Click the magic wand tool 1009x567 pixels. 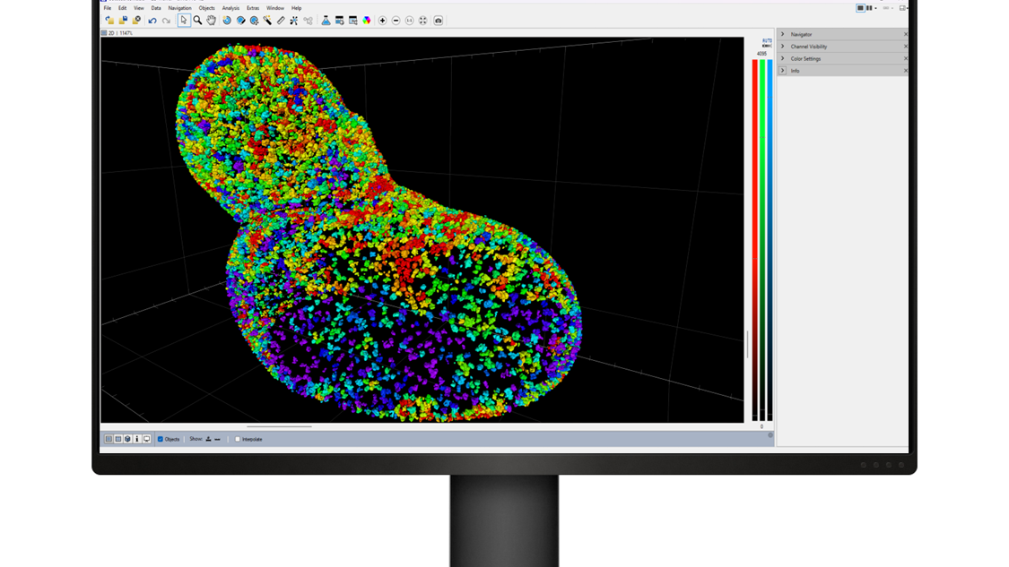click(267, 21)
